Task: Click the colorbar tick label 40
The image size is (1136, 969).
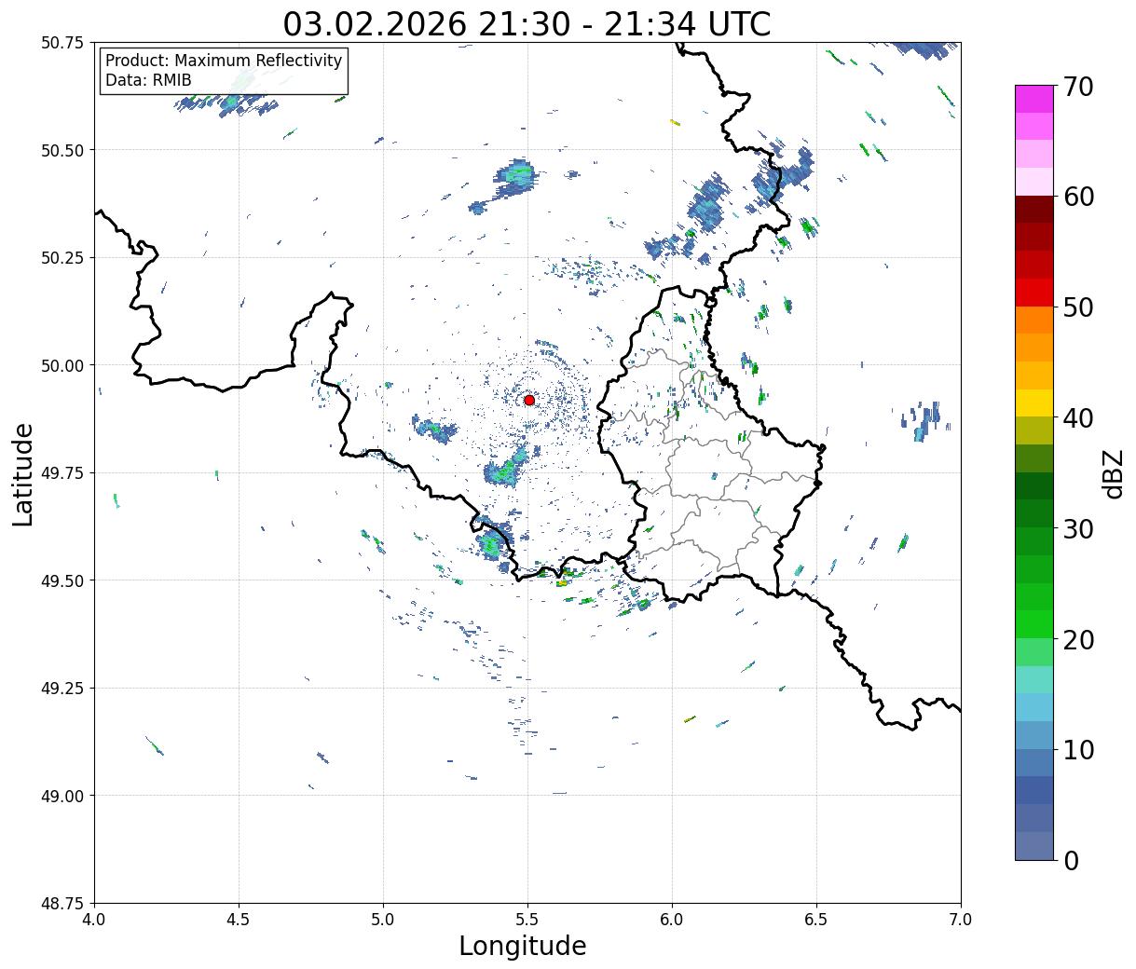Action: pyautogui.click(x=1078, y=418)
